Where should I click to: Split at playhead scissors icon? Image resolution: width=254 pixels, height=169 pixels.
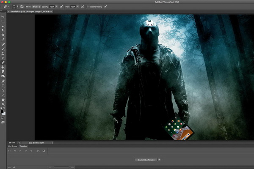pyautogui.click(x=38, y=151)
